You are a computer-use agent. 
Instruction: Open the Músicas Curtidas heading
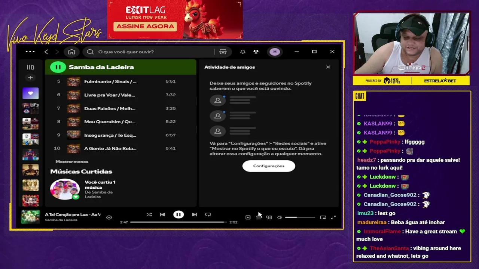81,171
